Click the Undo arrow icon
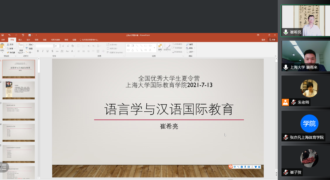330x180 pixels. (9, 35)
